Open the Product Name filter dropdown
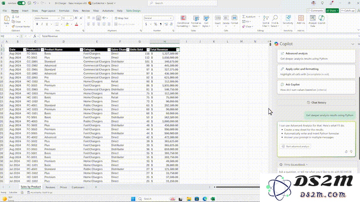Image resolution: width=360 pixels, height=202 pixels. point(81,50)
